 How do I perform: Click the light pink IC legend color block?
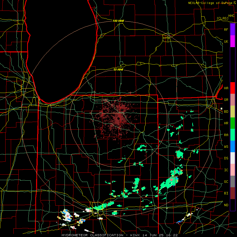coord(233,170)
